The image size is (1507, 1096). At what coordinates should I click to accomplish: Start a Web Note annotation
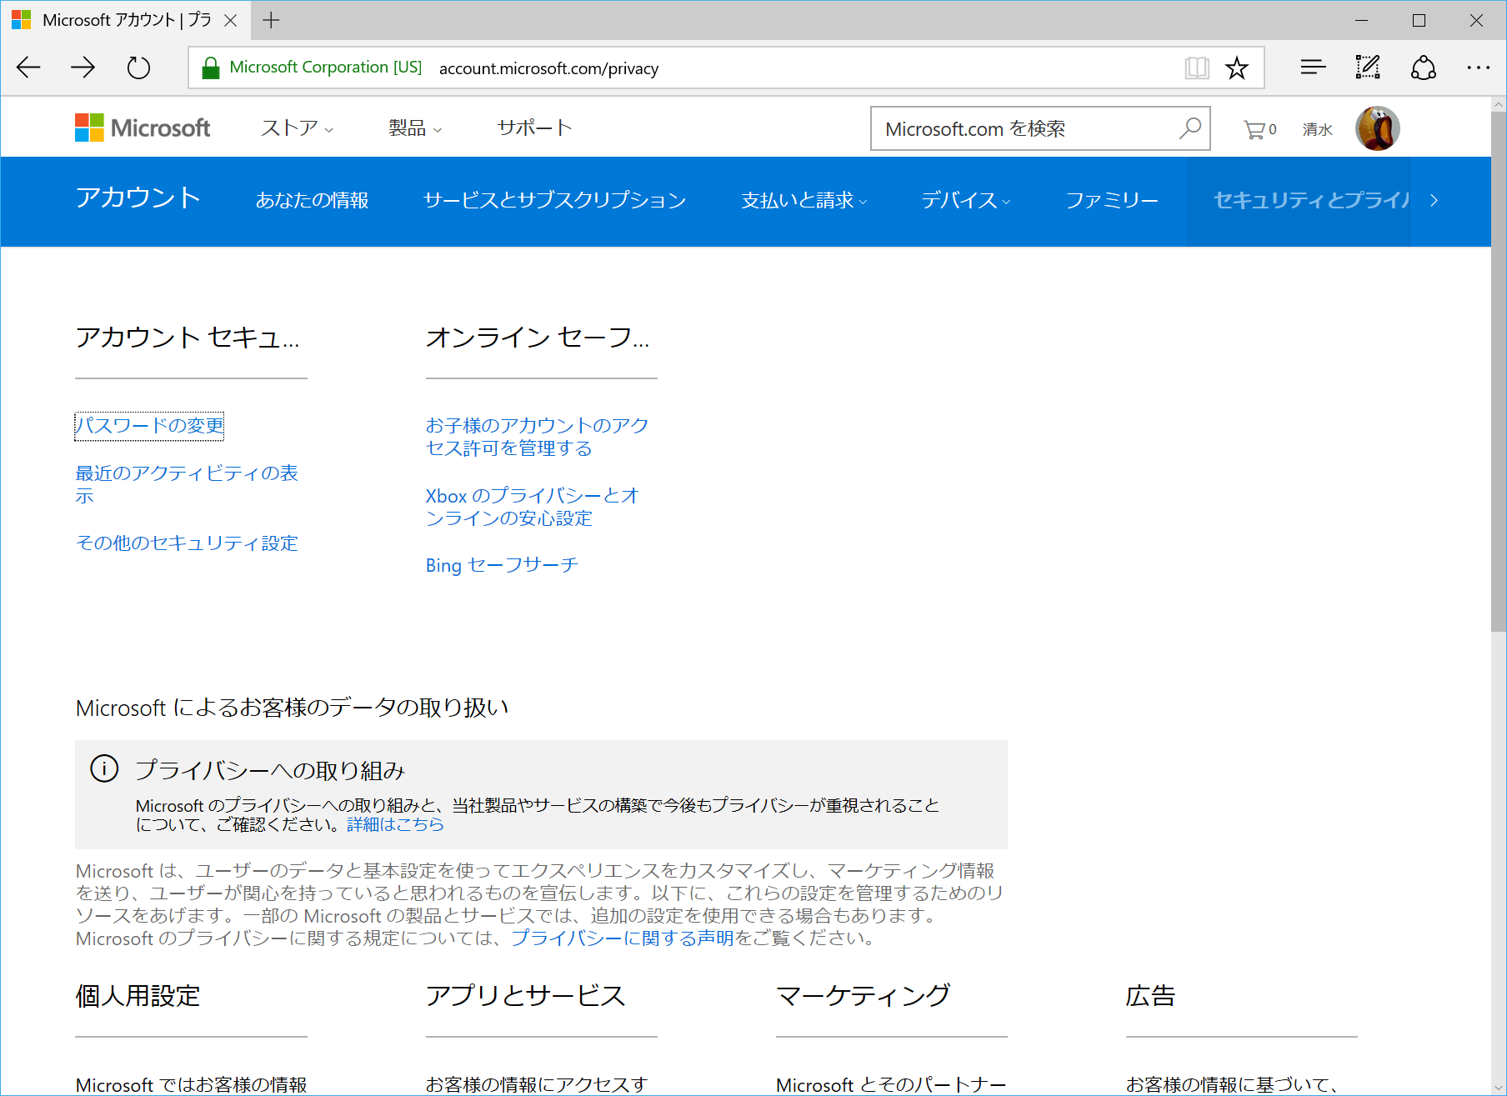point(1367,68)
